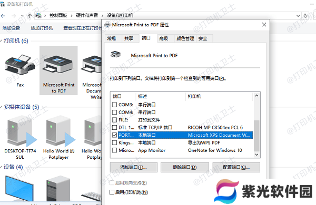
Task: Click the 设备和打印机 window title icon
Action: click(x=2, y=4)
